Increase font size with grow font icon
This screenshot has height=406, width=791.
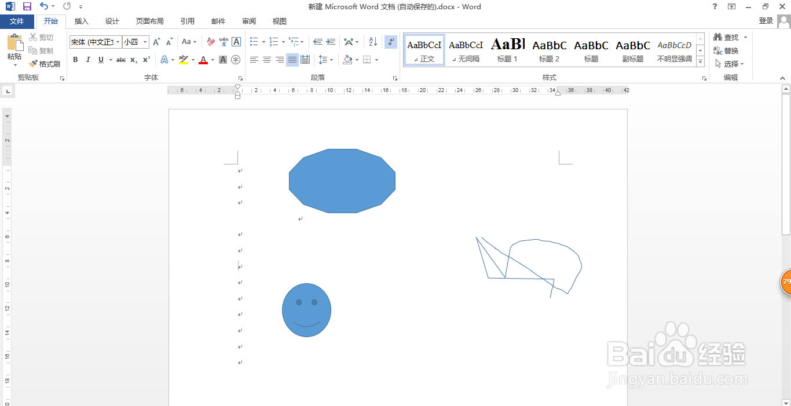point(156,42)
